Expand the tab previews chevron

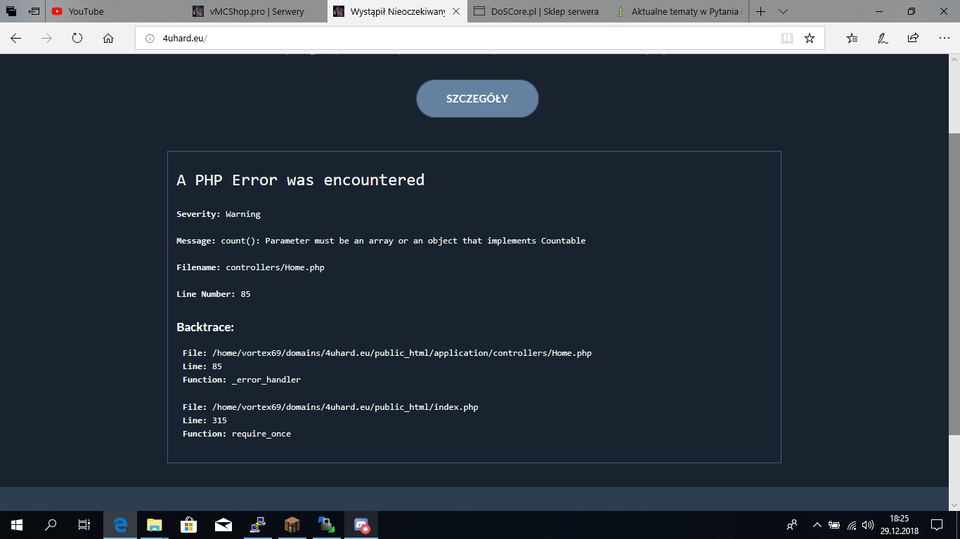coord(784,11)
